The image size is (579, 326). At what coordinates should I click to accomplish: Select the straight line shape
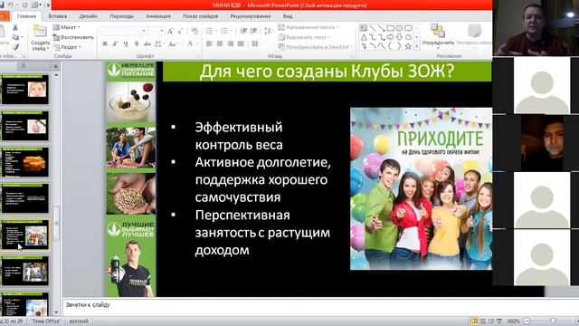coord(373,28)
